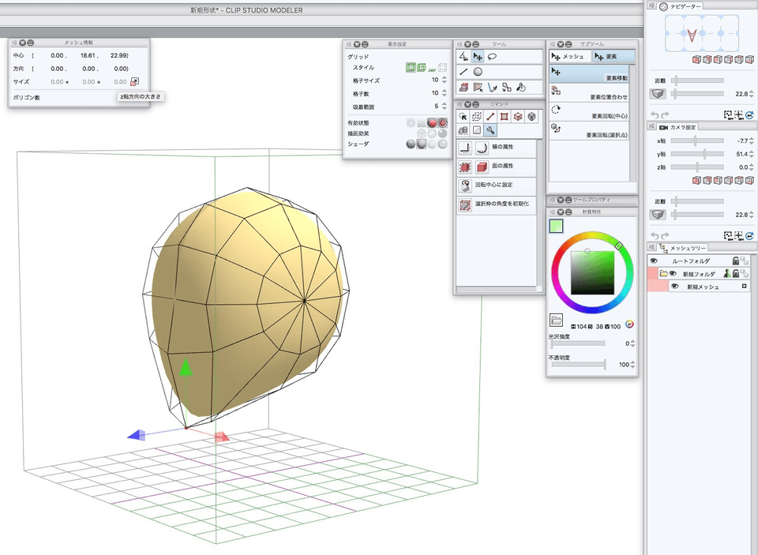Open the ナビゲーター panel menu icon
Screen dimensions: 758x555
[651, 6]
